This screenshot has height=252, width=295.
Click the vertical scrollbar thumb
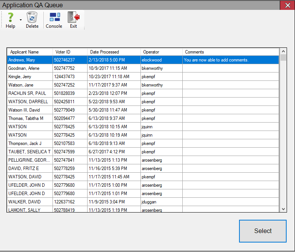coord(283,57)
